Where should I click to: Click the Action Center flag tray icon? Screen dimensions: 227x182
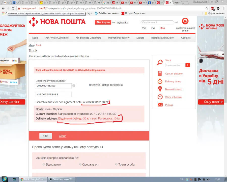click(x=200, y=179)
